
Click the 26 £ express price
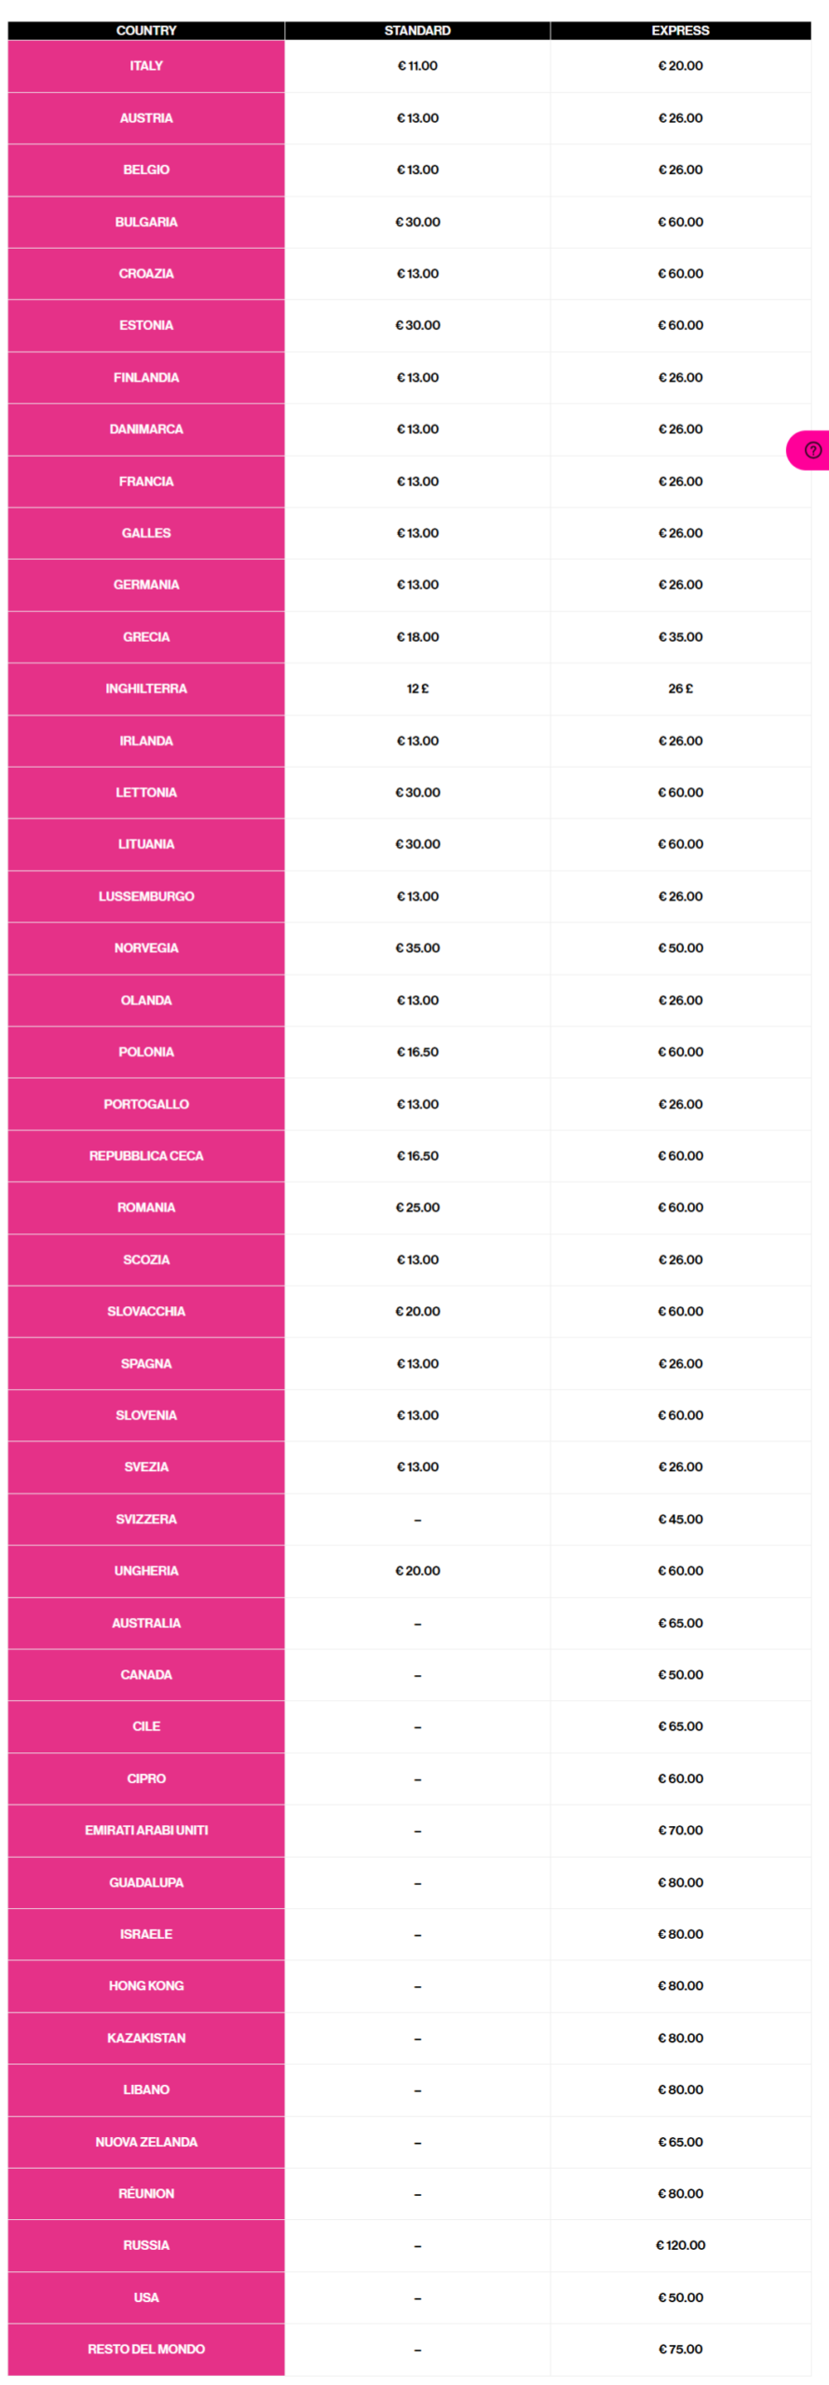point(680,688)
